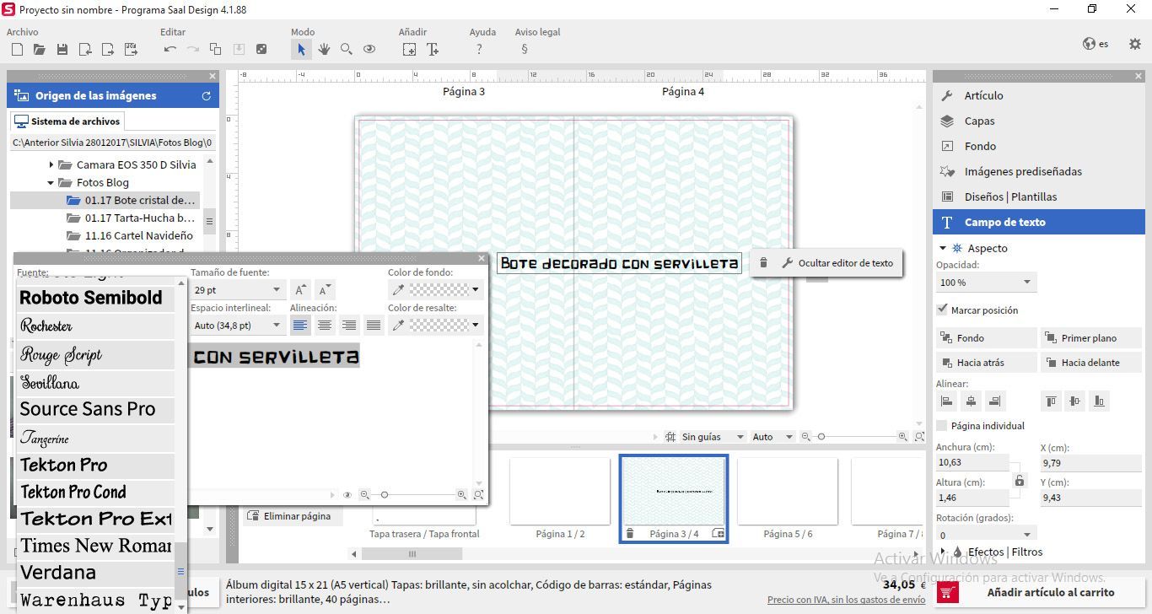
Task: Click the undo arrow icon
Action: tap(170, 50)
